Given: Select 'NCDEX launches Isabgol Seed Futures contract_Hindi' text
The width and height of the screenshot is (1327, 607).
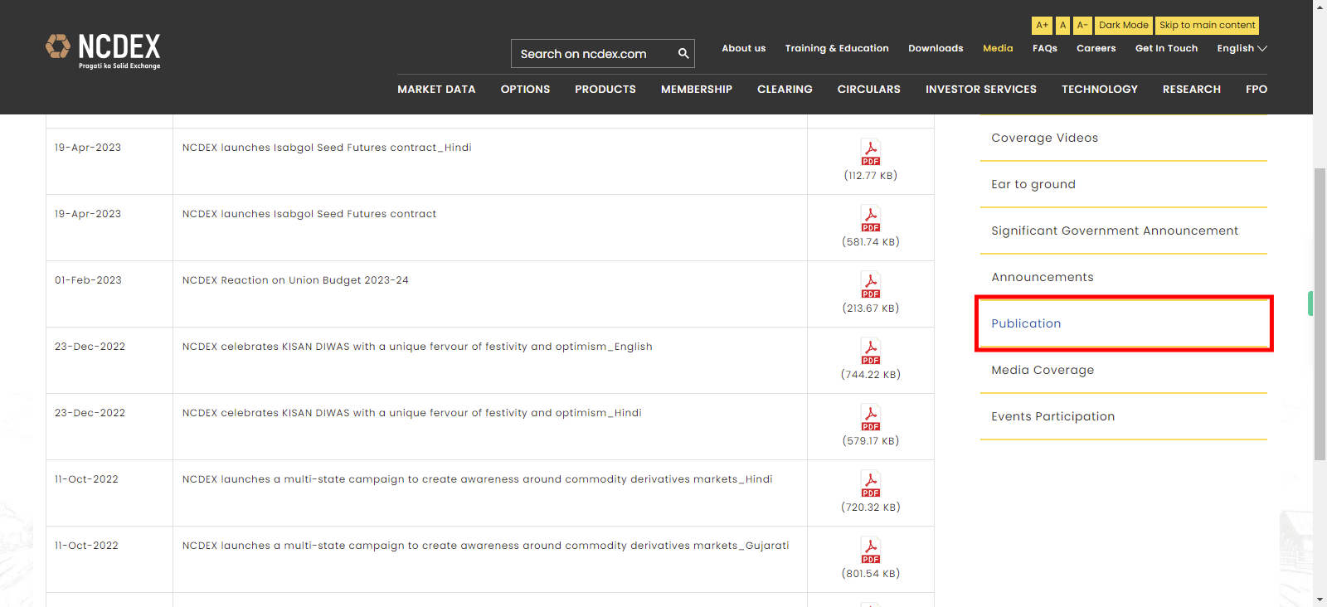Looking at the screenshot, I should pyautogui.click(x=327, y=148).
